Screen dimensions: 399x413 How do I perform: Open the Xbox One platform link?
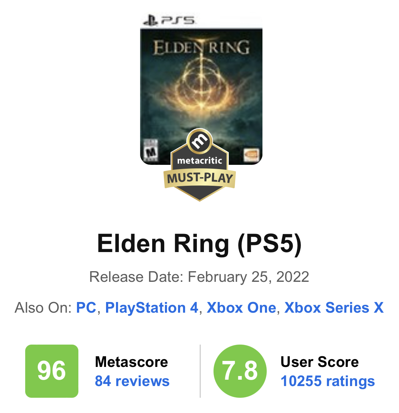[241, 307]
